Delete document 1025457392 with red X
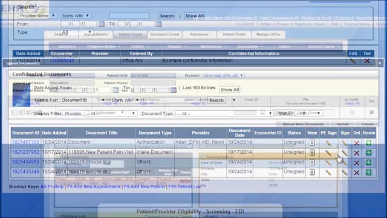The width and height of the screenshot is (387, 218). (356, 143)
